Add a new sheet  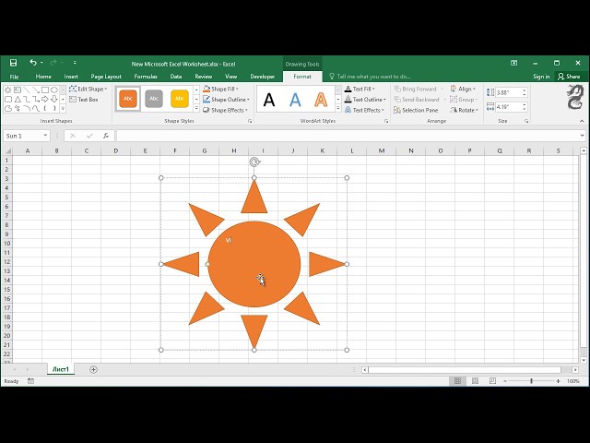coord(93,369)
